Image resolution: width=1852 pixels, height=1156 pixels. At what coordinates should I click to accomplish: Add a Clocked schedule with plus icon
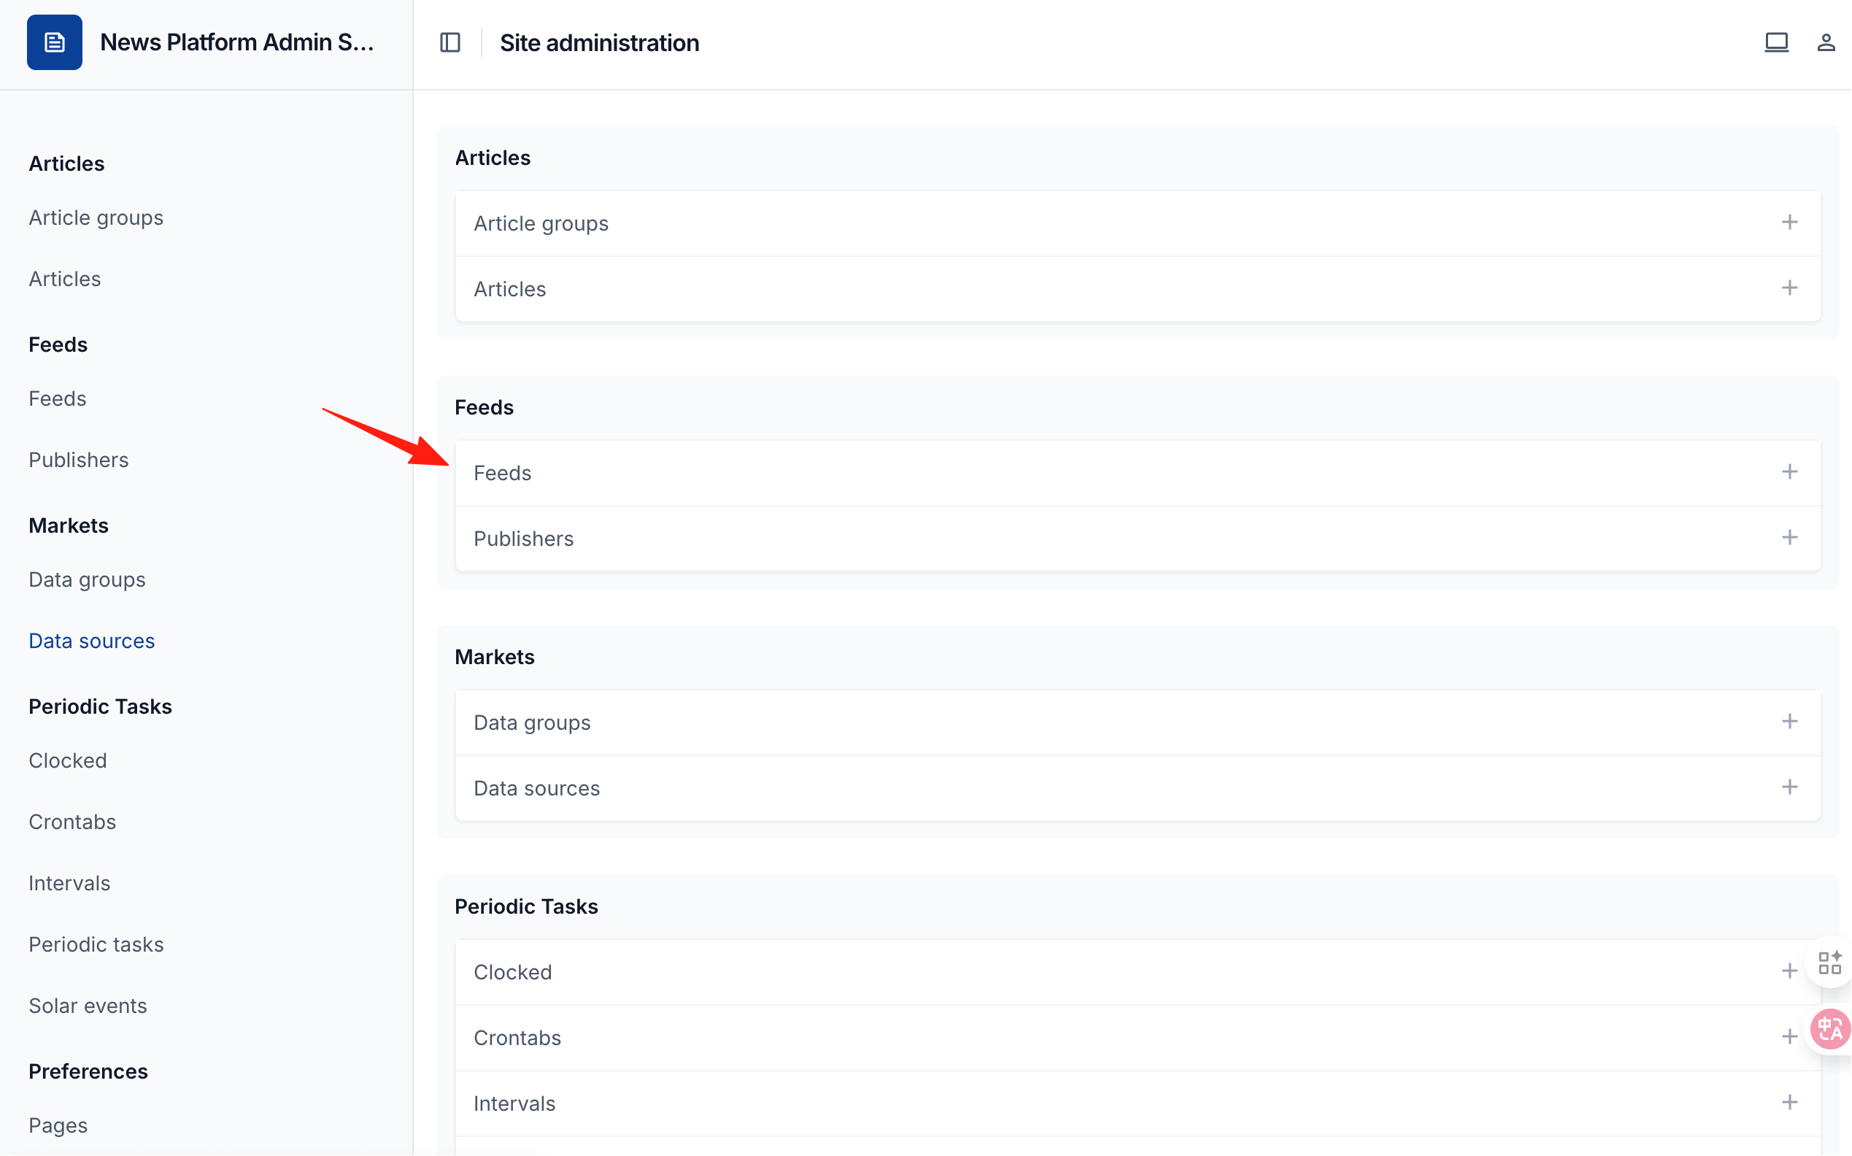coord(1789,971)
